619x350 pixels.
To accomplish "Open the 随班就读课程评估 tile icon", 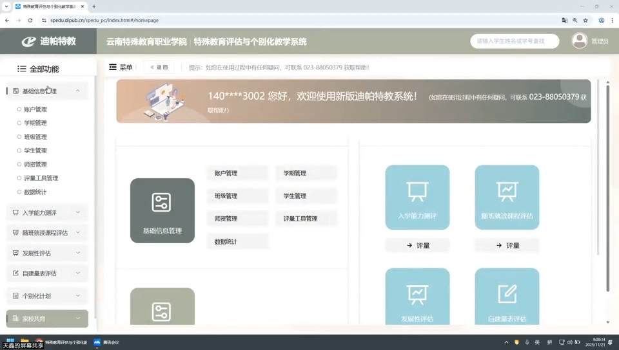I will [507, 191].
